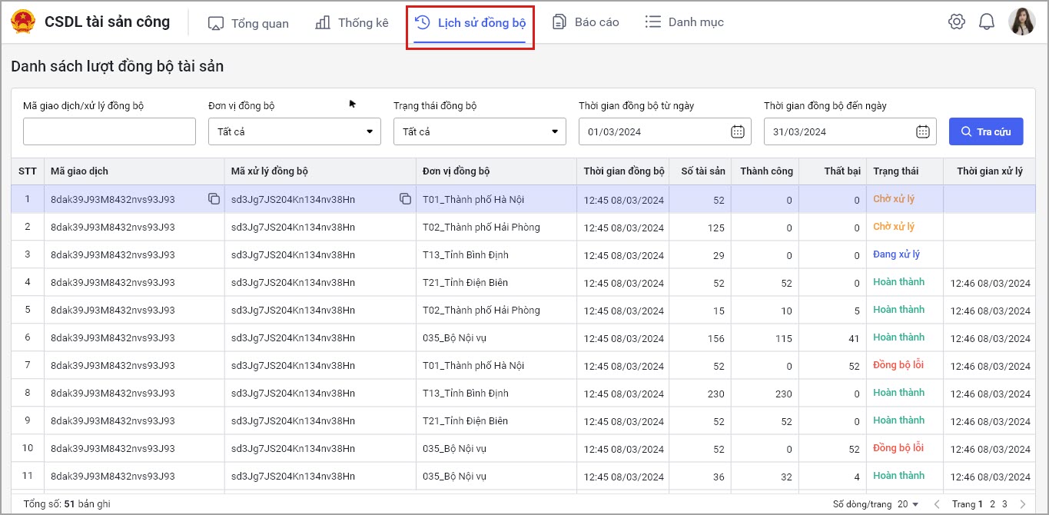Open the Báo cáo tab
The image size is (1049, 515).
coord(586,22)
